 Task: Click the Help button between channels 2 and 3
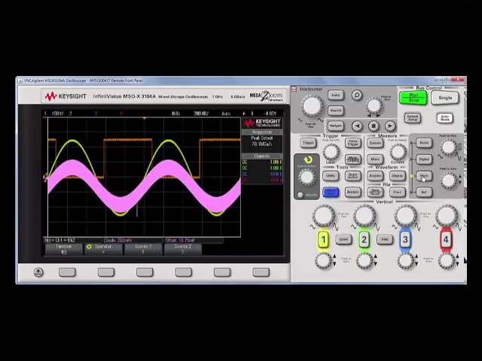click(x=385, y=239)
